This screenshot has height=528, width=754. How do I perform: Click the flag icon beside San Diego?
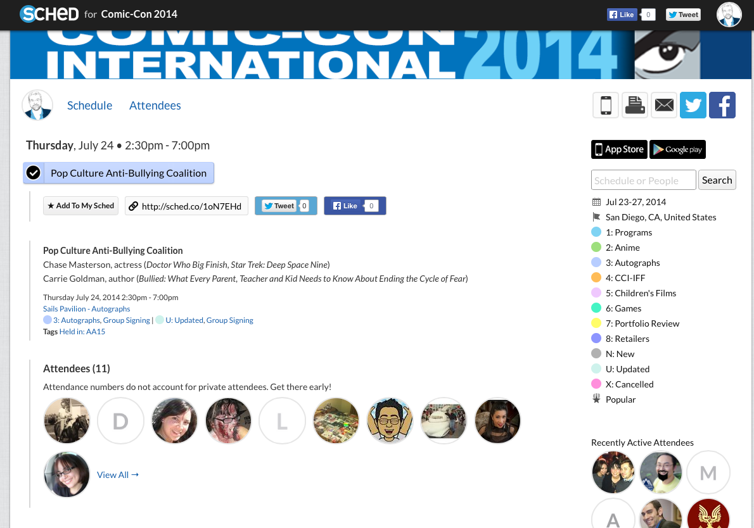[596, 217]
